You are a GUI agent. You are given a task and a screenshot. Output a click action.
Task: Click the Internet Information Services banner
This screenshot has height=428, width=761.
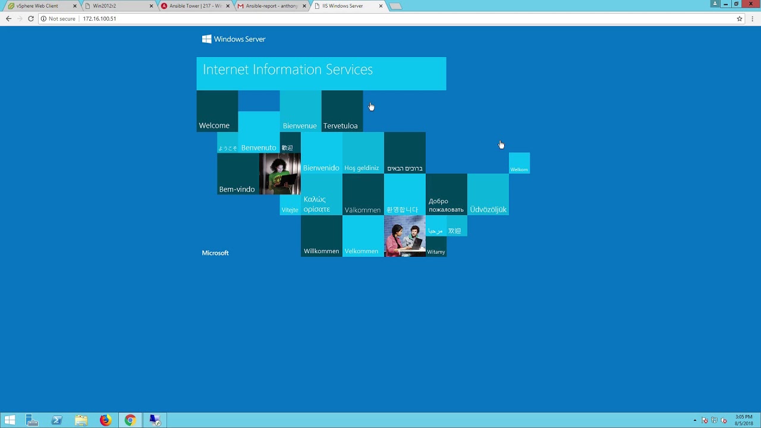(x=321, y=74)
